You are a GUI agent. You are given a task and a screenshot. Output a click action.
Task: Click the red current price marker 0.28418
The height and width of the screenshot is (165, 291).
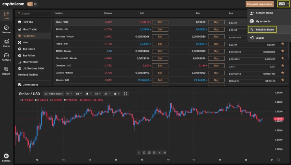coord(279,119)
